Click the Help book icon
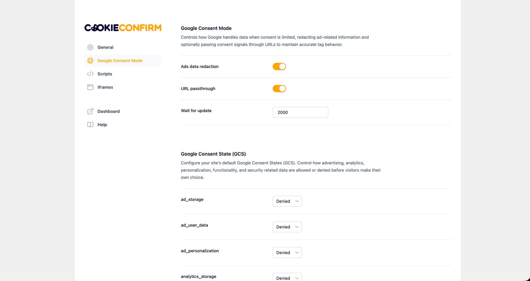530x281 pixels. coord(90,124)
